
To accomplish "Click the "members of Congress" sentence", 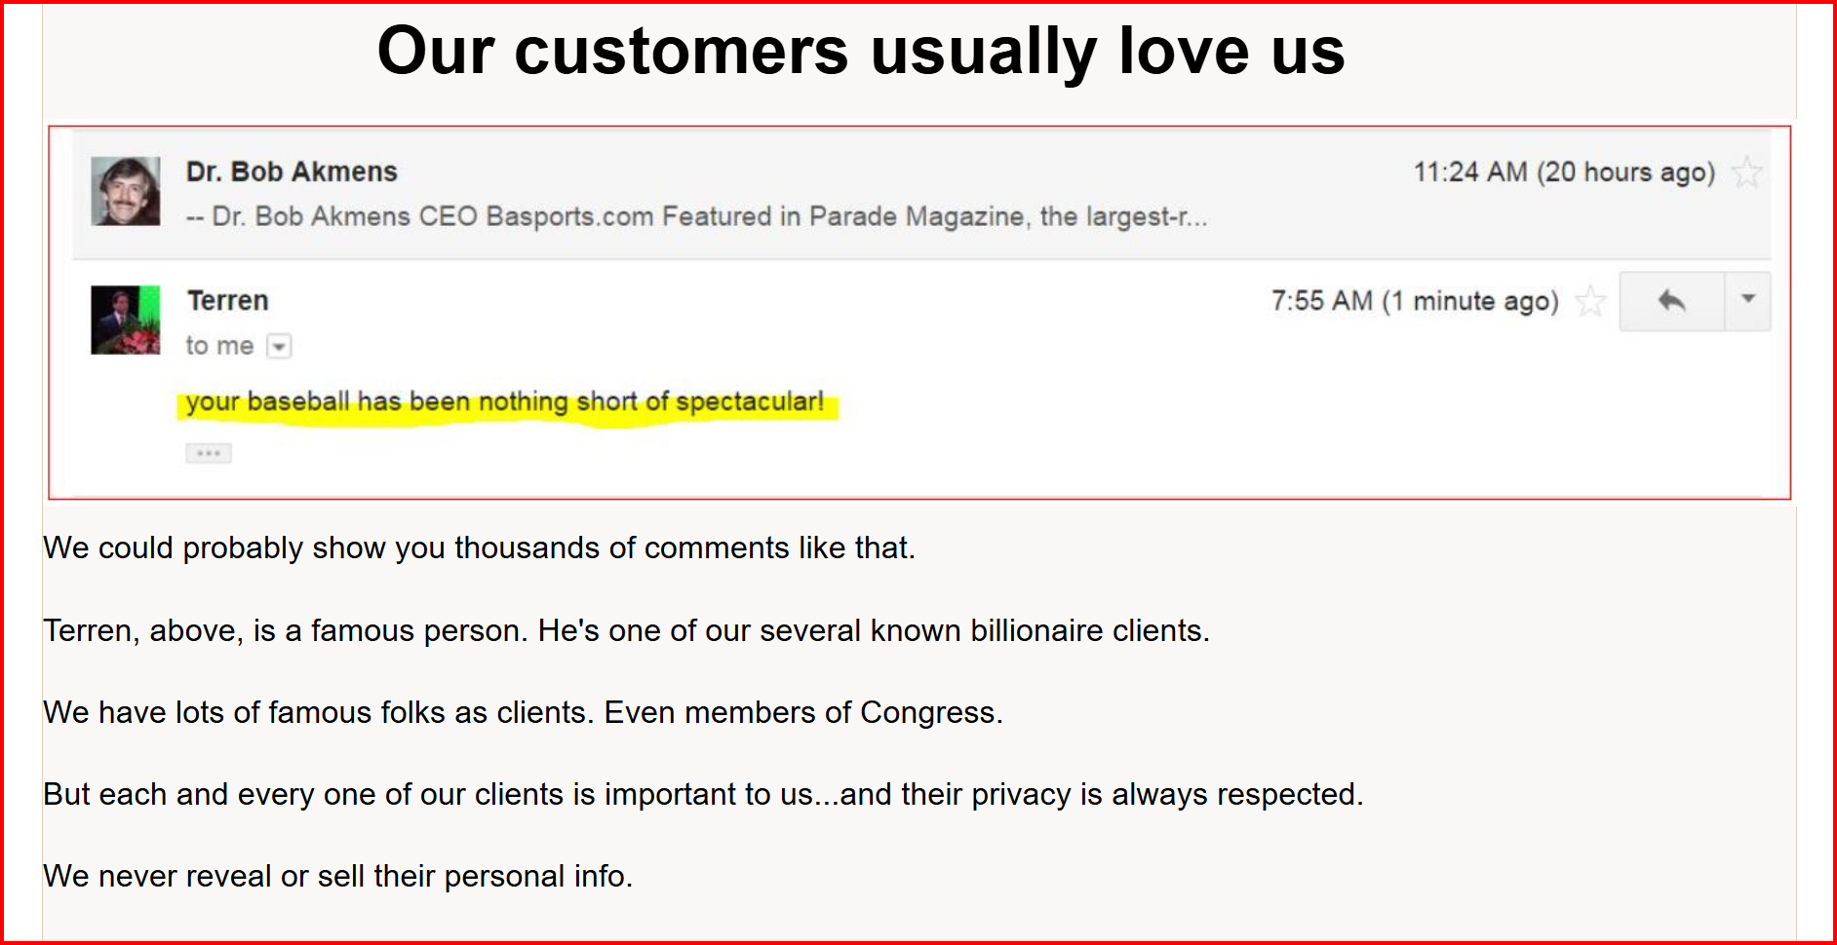I will [523, 712].
